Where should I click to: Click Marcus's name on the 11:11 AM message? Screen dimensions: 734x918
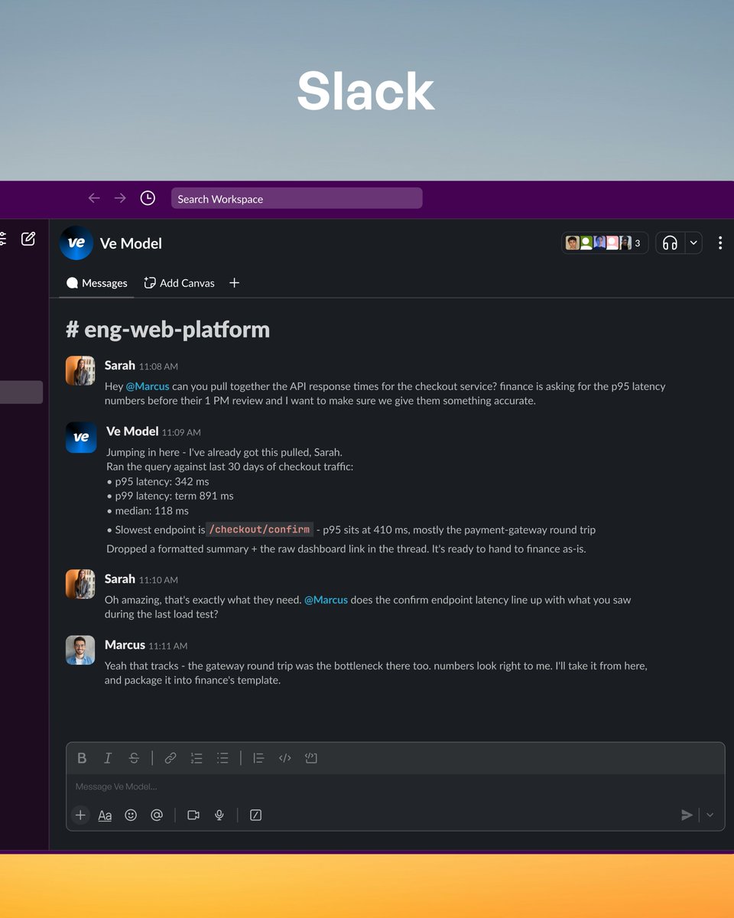[125, 645]
